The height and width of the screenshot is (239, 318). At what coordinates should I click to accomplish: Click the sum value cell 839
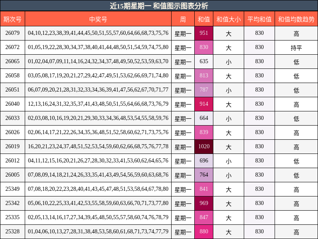204,132
